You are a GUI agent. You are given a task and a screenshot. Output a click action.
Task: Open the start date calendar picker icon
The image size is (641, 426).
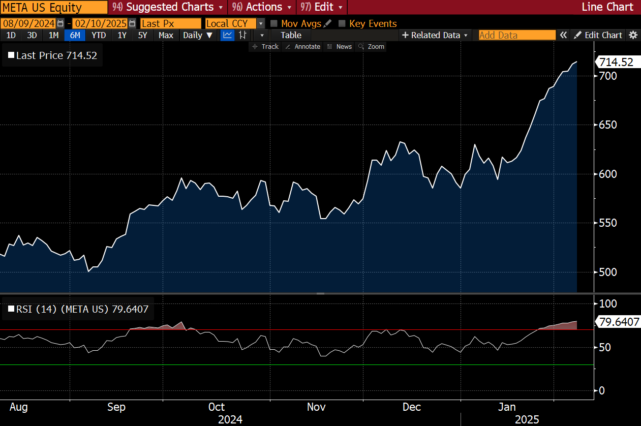61,23
